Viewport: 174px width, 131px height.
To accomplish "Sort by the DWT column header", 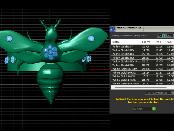I will pos(159,42).
